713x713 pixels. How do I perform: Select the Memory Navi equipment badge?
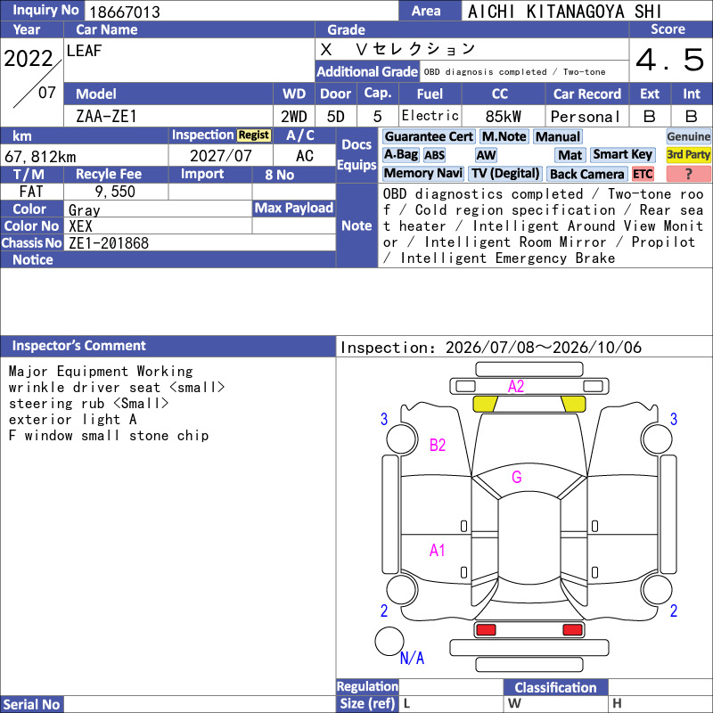click(x=422, y=173)
